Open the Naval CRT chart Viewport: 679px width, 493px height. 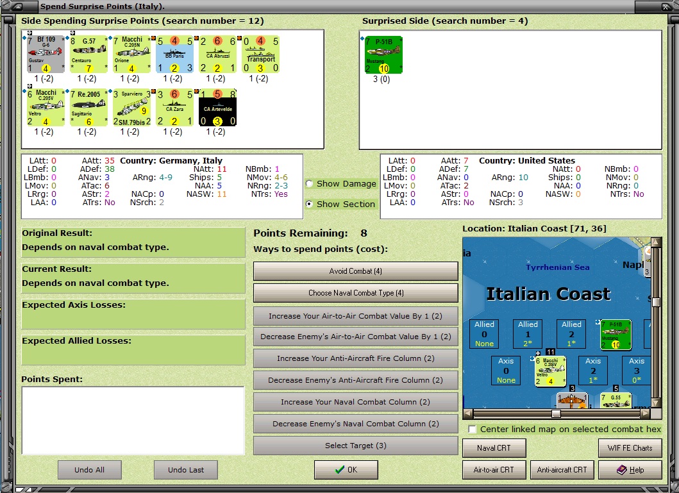pyautogui.click(x=494, y=448)
